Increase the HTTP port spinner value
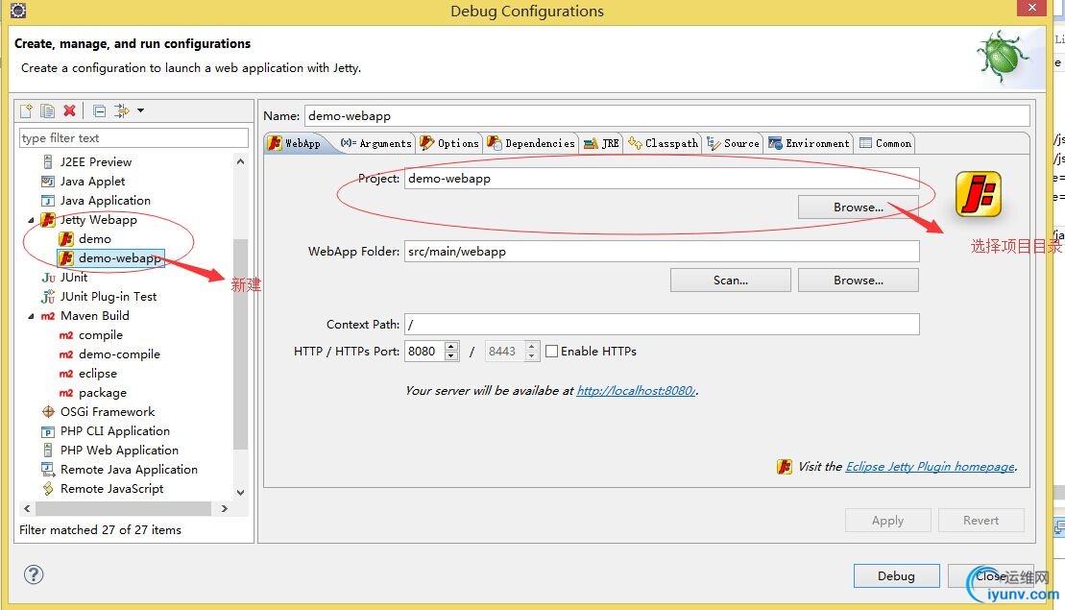Screen dimensions: 1065x610 pyautogui.click(x=451, y=347)
